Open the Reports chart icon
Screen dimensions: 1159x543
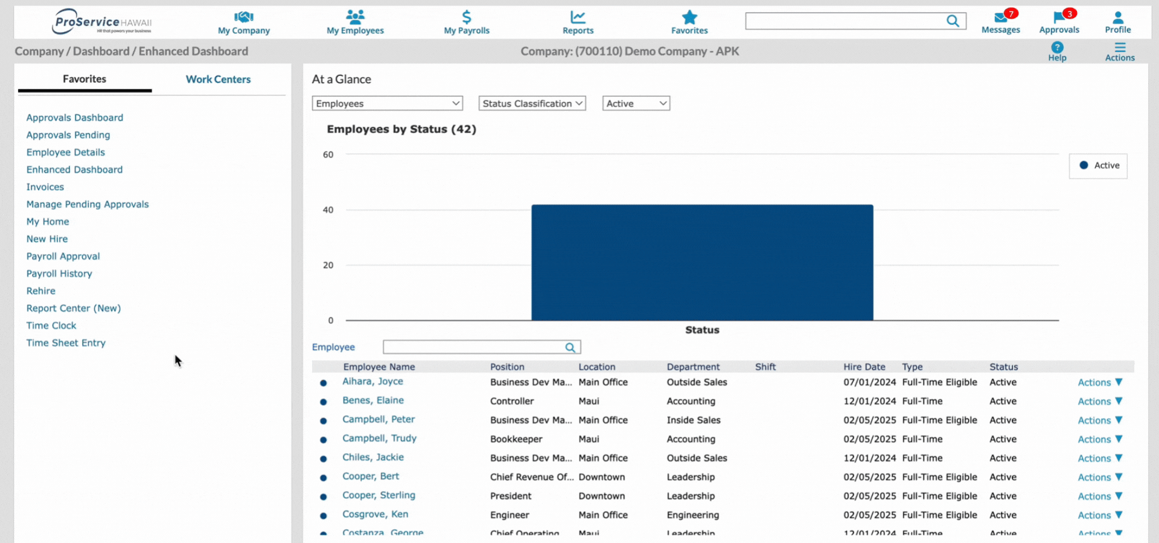pos(578,17)
